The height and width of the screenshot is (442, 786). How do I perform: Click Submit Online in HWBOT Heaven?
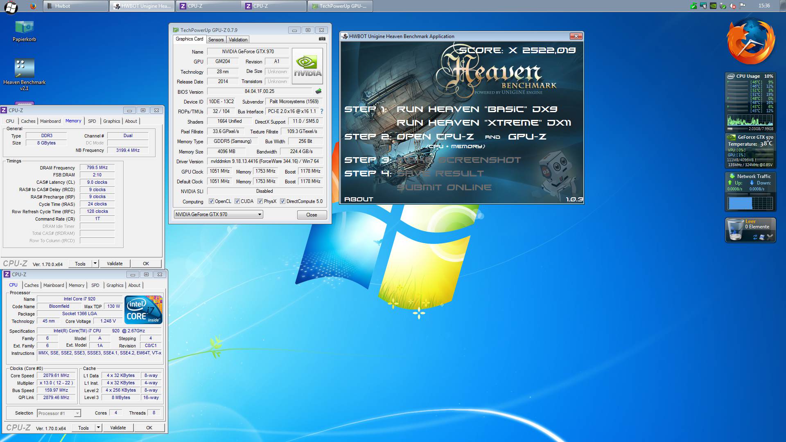click(444, 187)
